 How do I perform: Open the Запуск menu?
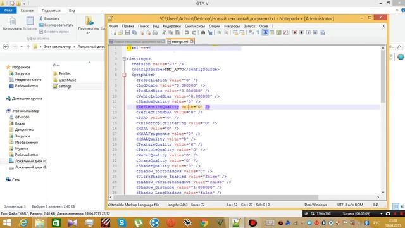pyautogui.click(x=249, y=26)
